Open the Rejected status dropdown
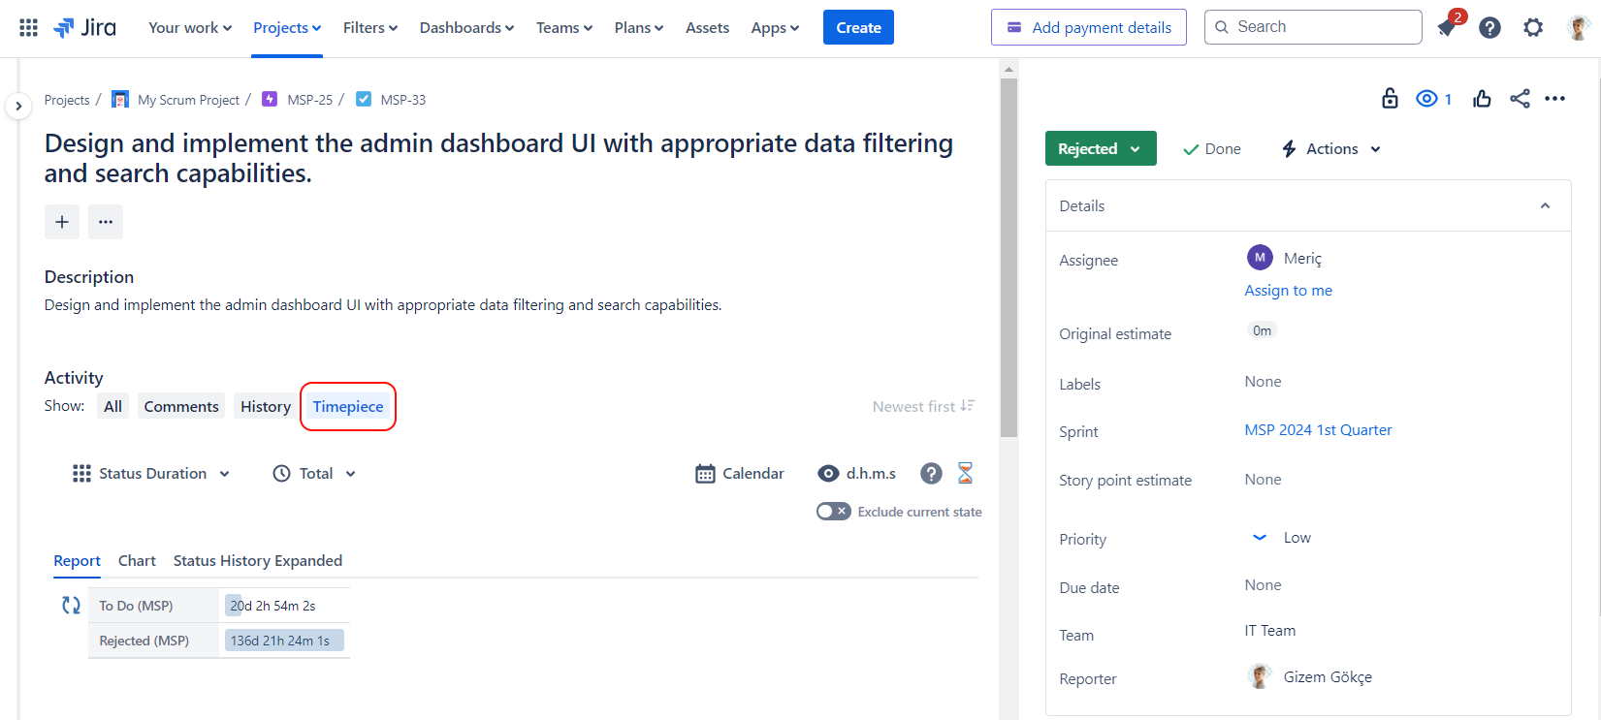Screen dimensions: 1601x720 coord(1100,149)
